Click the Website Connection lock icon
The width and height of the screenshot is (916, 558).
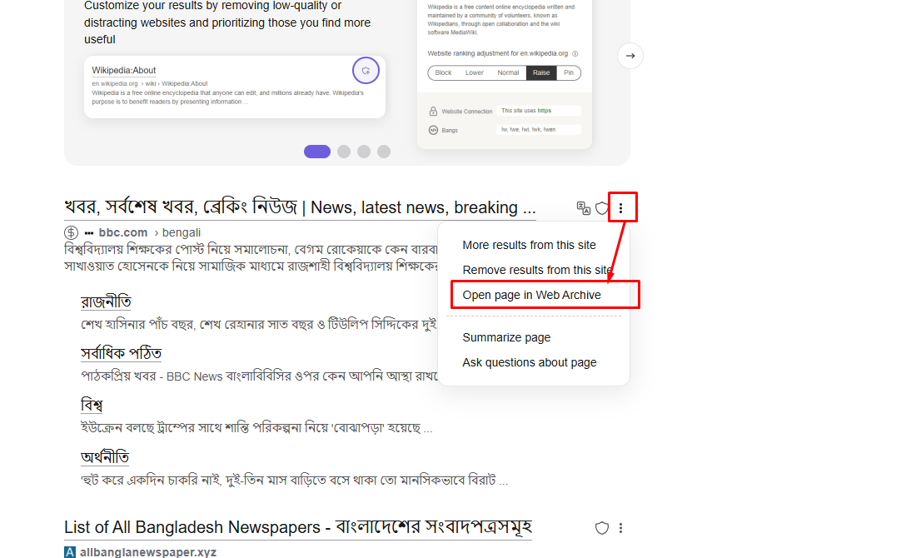[434, 111]
